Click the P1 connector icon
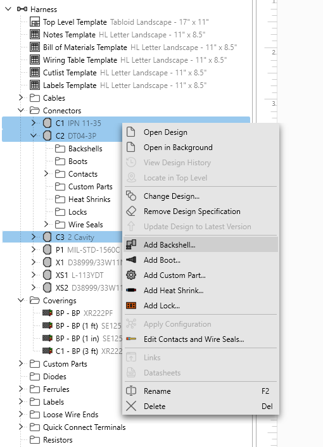323x447 pixels. tap(47, 249)
